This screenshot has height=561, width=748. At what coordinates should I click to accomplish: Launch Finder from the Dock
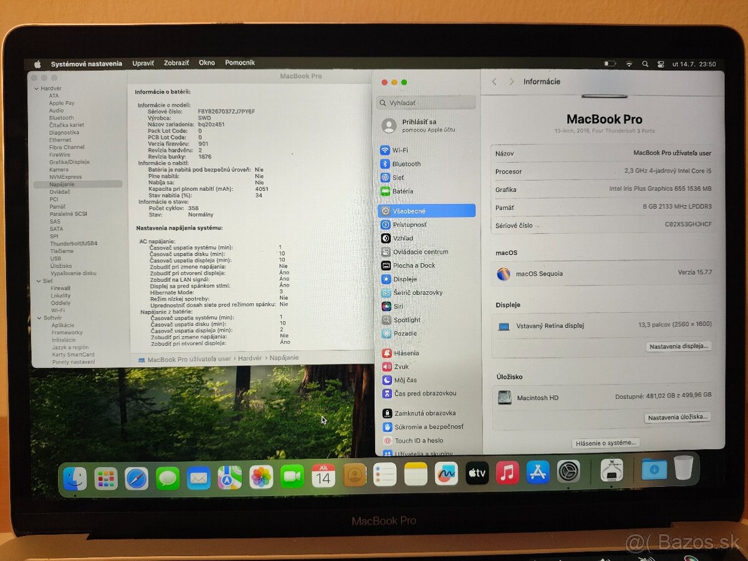click(x=75, y=478)
